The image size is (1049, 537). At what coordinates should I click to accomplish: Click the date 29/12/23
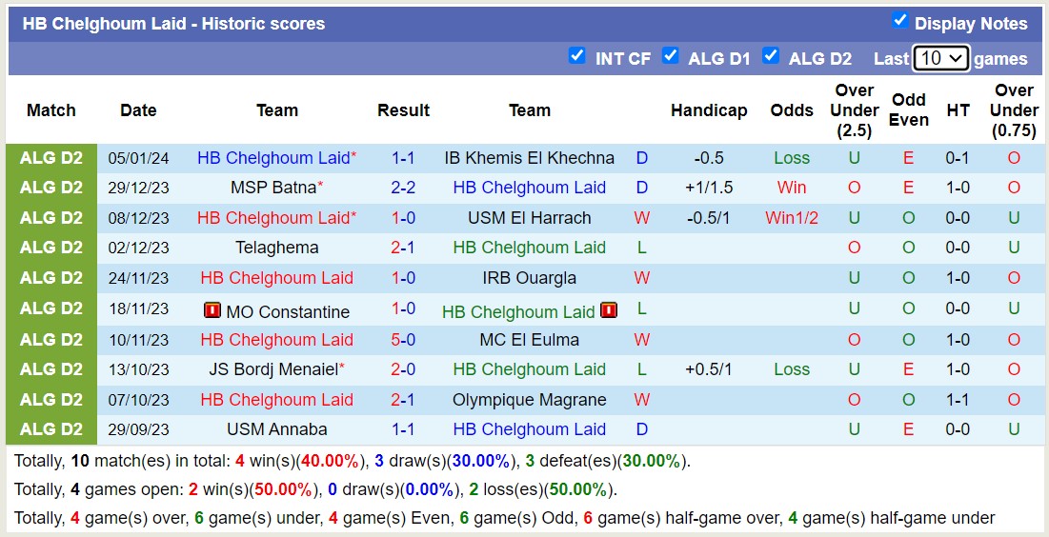tap(138, 188)
